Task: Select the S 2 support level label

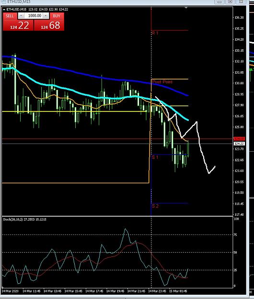Action: (x=155, y=206)
